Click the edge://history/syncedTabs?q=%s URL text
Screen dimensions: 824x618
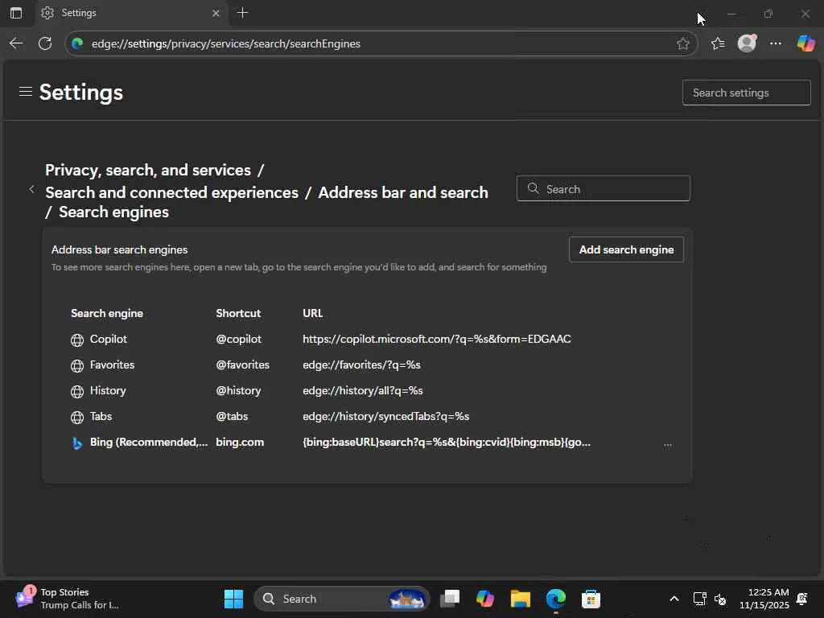coord(385,416)
